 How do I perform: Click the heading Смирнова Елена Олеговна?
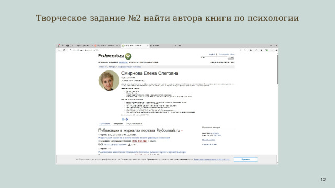click(150, 73)
